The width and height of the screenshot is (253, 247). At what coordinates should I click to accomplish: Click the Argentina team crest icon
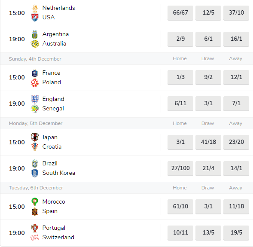(x=35, y=34)
